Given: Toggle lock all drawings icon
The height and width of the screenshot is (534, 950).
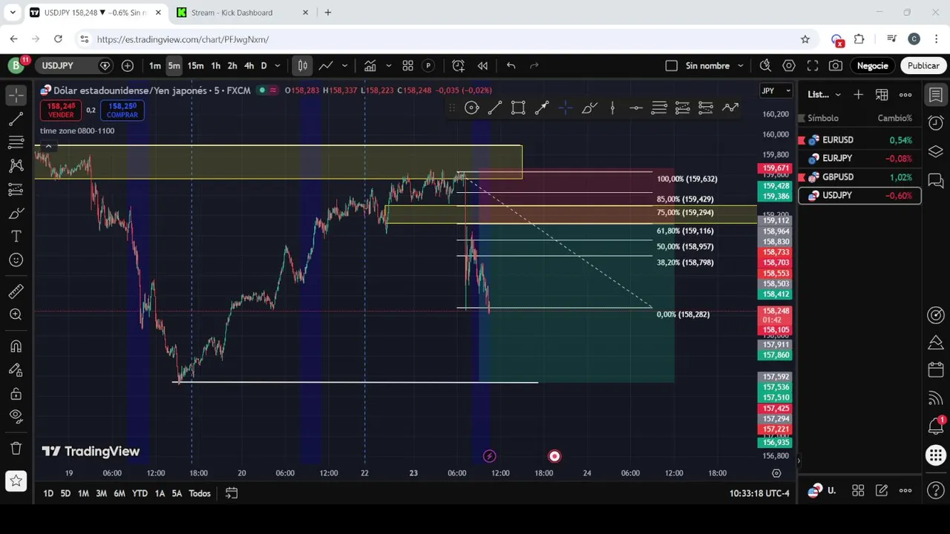Looking at the screenshot, I should pyautogui.click(x=16, y=394).
